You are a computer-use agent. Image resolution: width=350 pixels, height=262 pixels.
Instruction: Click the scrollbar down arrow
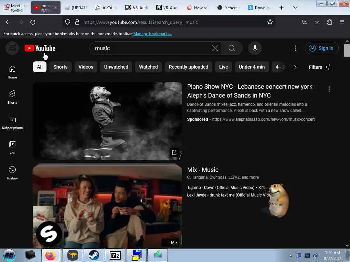point(347,246)
